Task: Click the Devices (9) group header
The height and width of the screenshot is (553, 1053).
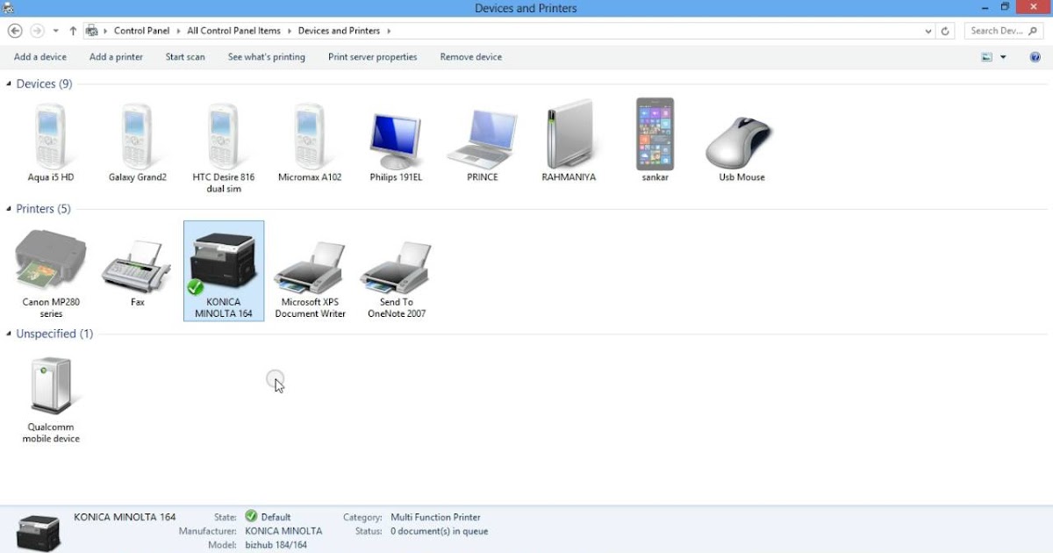Action: point(44,84)
